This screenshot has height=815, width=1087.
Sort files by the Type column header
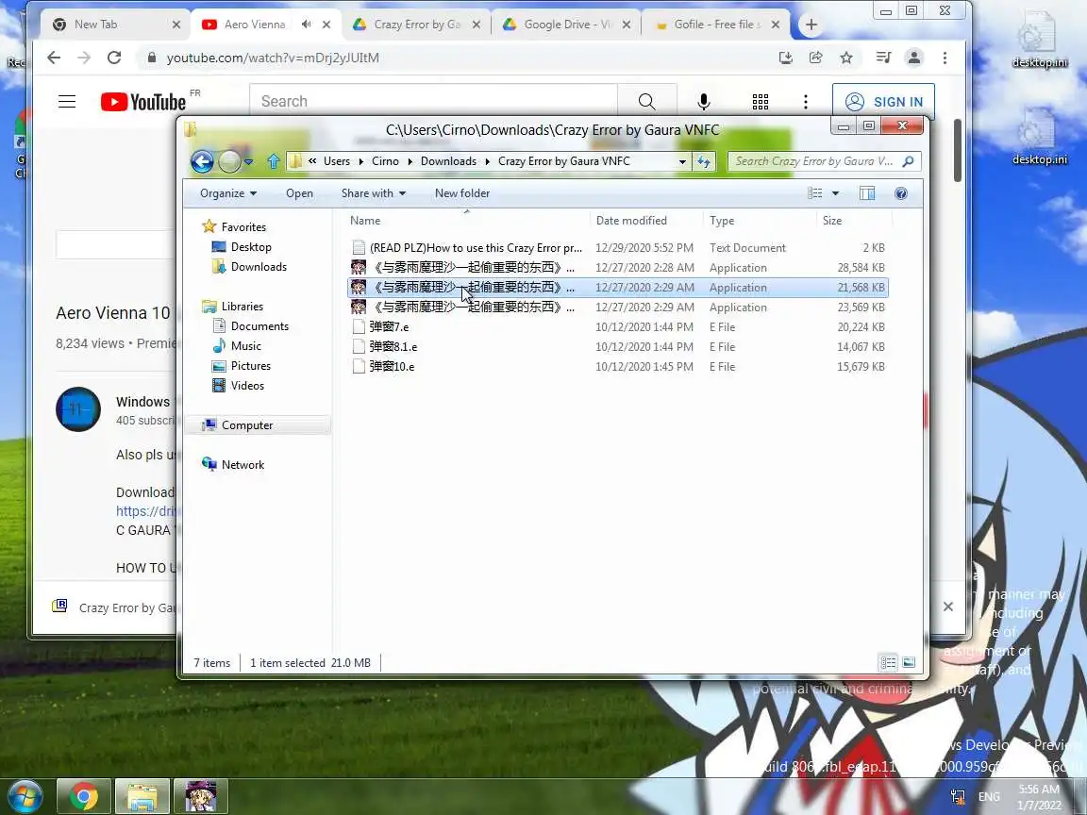[760, 221]
